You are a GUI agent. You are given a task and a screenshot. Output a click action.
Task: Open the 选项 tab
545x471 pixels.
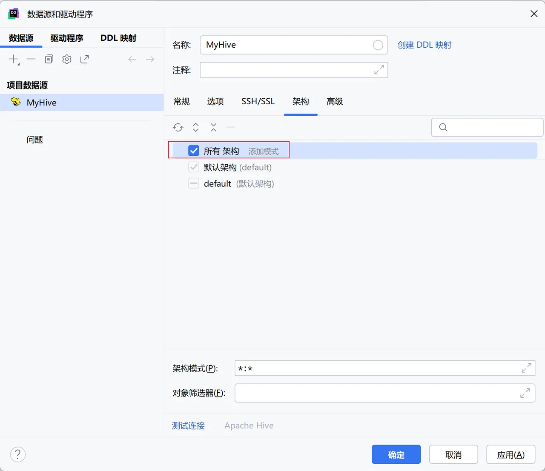215,102
